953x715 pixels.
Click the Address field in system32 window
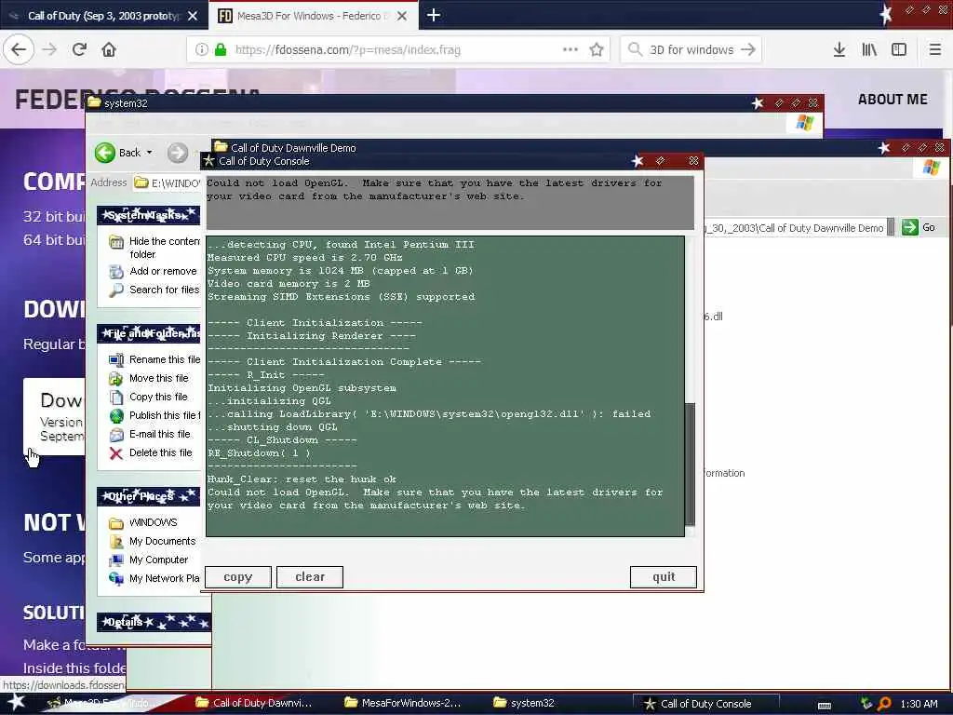coord(168,183)
